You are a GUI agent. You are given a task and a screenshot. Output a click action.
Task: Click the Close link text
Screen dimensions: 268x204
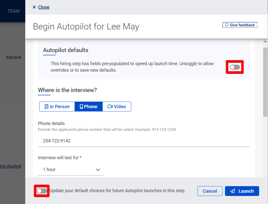[x=44, y=7]
